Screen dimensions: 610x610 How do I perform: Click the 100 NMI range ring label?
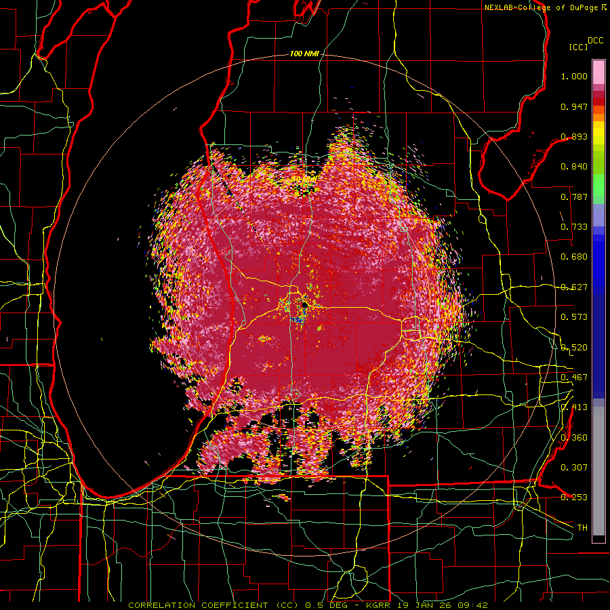[x=304, y=54]
